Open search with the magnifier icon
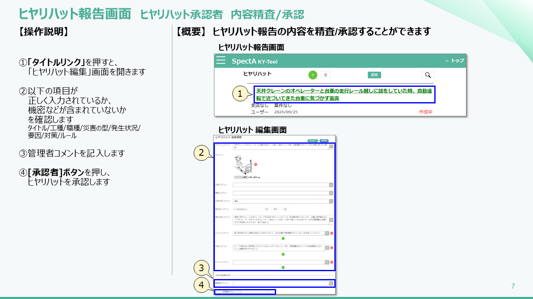This screenshot has width=533, height=299. click(428, 75)
